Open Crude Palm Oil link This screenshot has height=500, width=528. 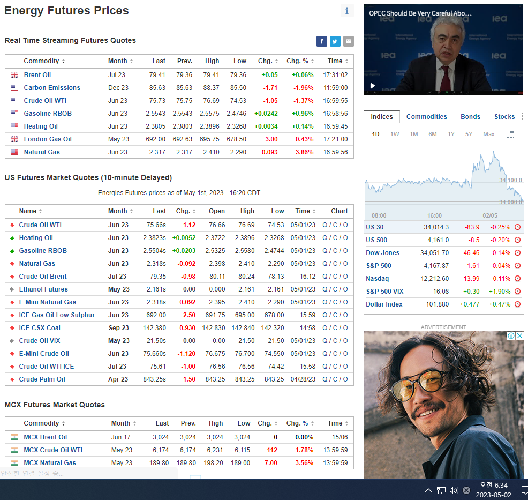[x=42, y=379]
